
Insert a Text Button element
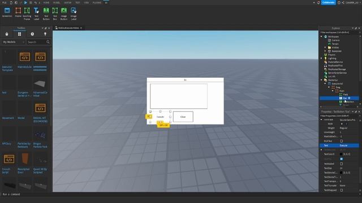click(x=46, y=14)
